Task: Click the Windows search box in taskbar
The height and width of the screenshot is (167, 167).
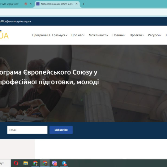Action: (5, 163)
